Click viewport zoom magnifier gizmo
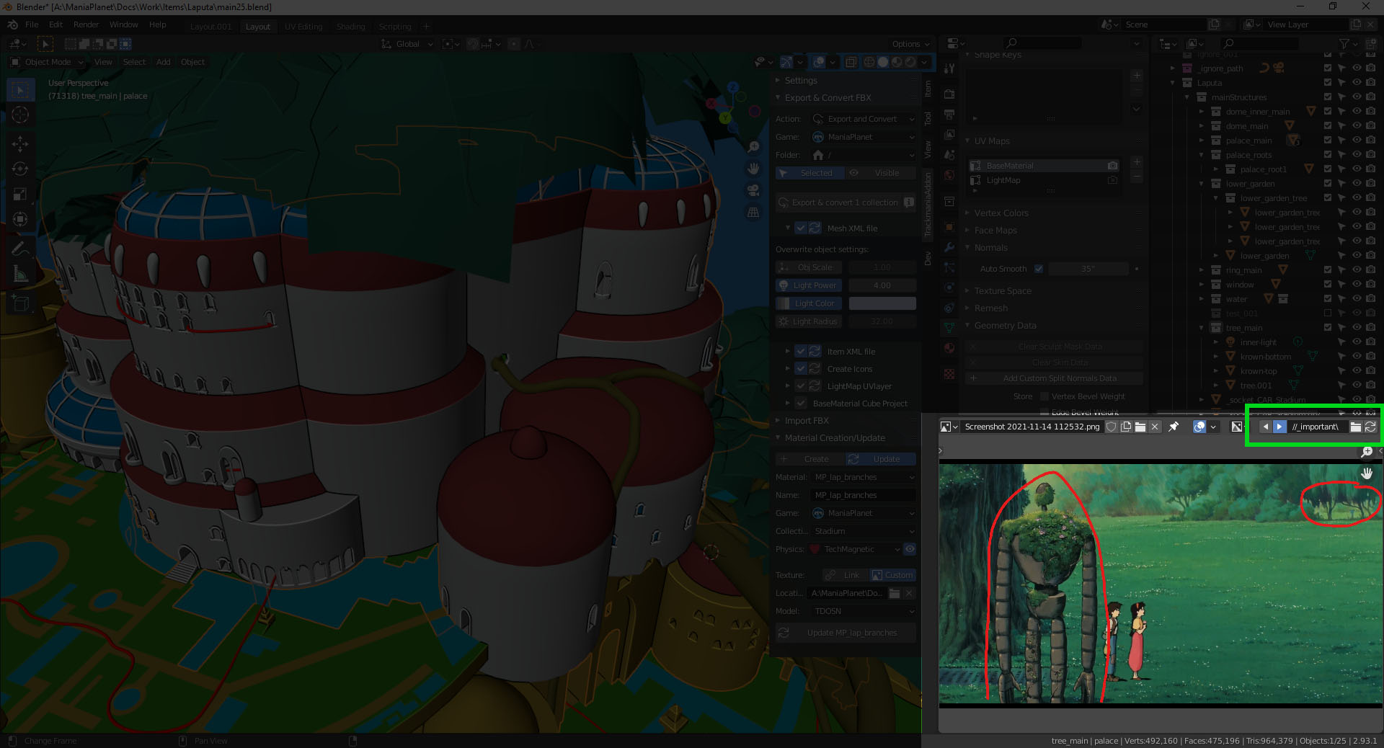1384x748 pixels. [x=753, y=147]
